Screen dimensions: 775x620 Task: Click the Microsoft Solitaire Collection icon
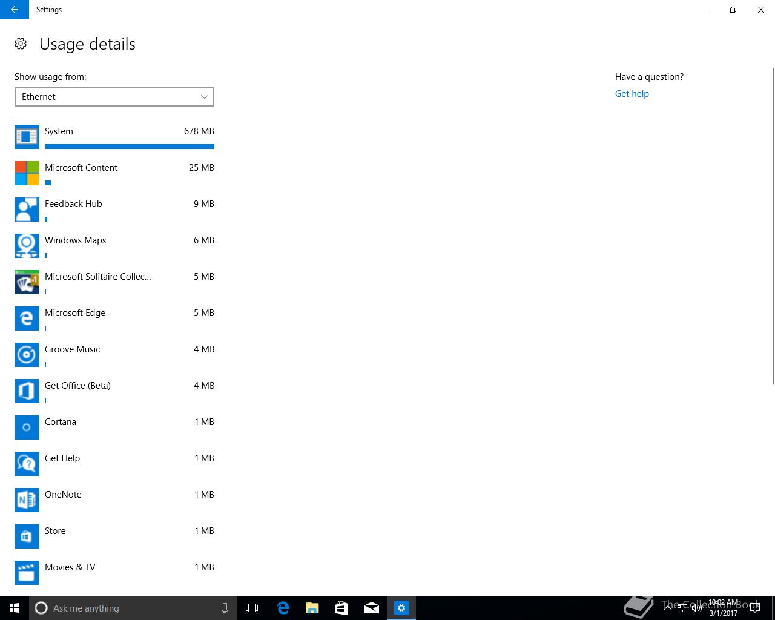[27, 282]
